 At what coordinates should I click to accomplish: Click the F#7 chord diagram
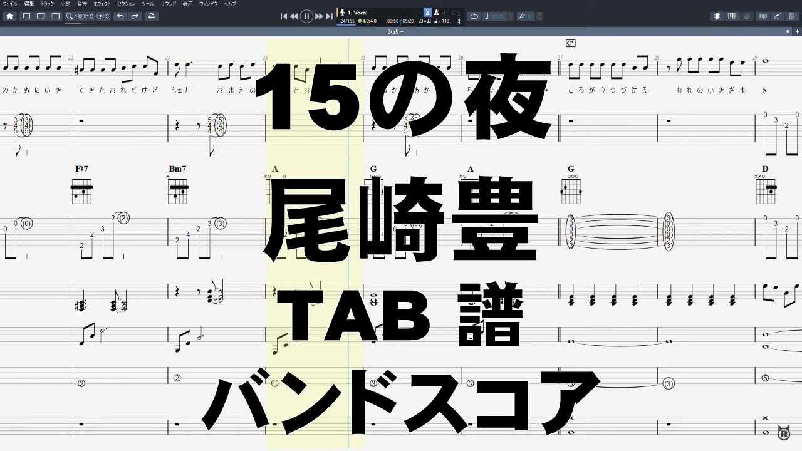82,192
